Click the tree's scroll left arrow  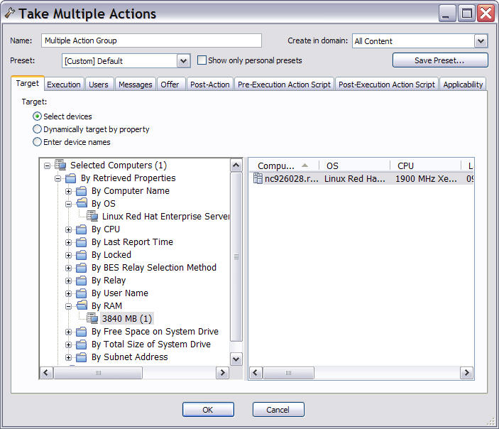(x=46, y=373)
